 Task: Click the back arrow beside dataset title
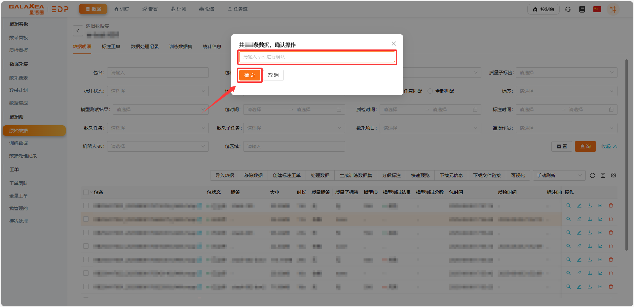point(78,31)
